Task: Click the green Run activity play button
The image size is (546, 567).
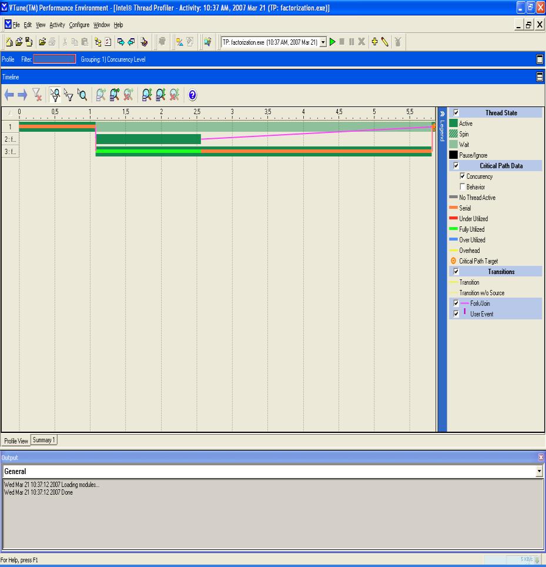Action: pyautogui.click(x=333, y=42)
